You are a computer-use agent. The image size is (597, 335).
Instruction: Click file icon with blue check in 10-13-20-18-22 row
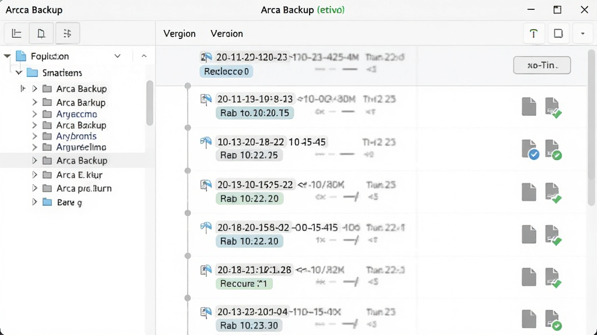point(530,149)
